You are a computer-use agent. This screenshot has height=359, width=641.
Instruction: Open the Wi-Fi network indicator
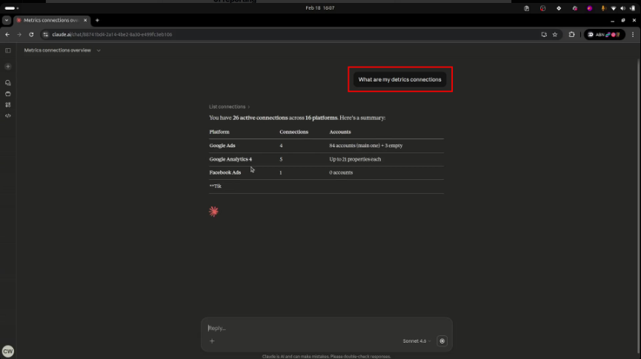click(x=613, y=8)
